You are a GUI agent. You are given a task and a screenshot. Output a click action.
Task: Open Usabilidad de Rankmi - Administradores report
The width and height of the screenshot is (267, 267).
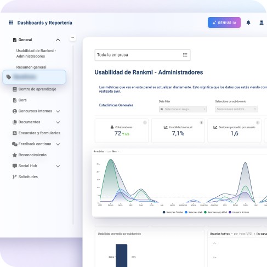[x=36, y=53]
